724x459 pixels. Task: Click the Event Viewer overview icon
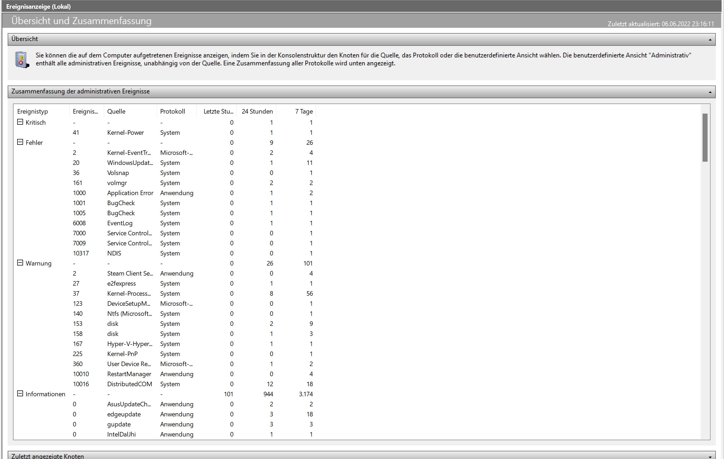[x=22, y=60]
